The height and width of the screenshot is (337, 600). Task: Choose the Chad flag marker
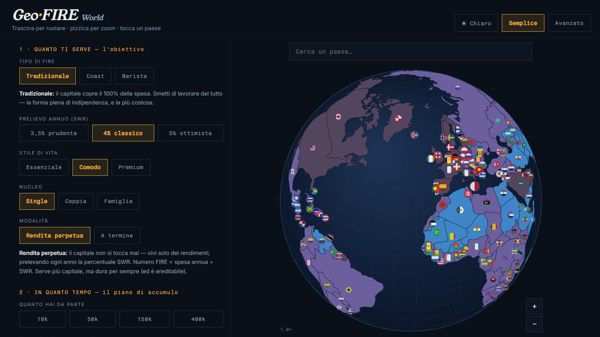click(x=494, y=226)
